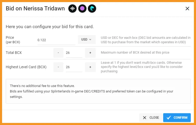Viewport: 196px width, 125px height.
Task: Increase Total BCX with the plus button
Action: [x=90, y=53]
